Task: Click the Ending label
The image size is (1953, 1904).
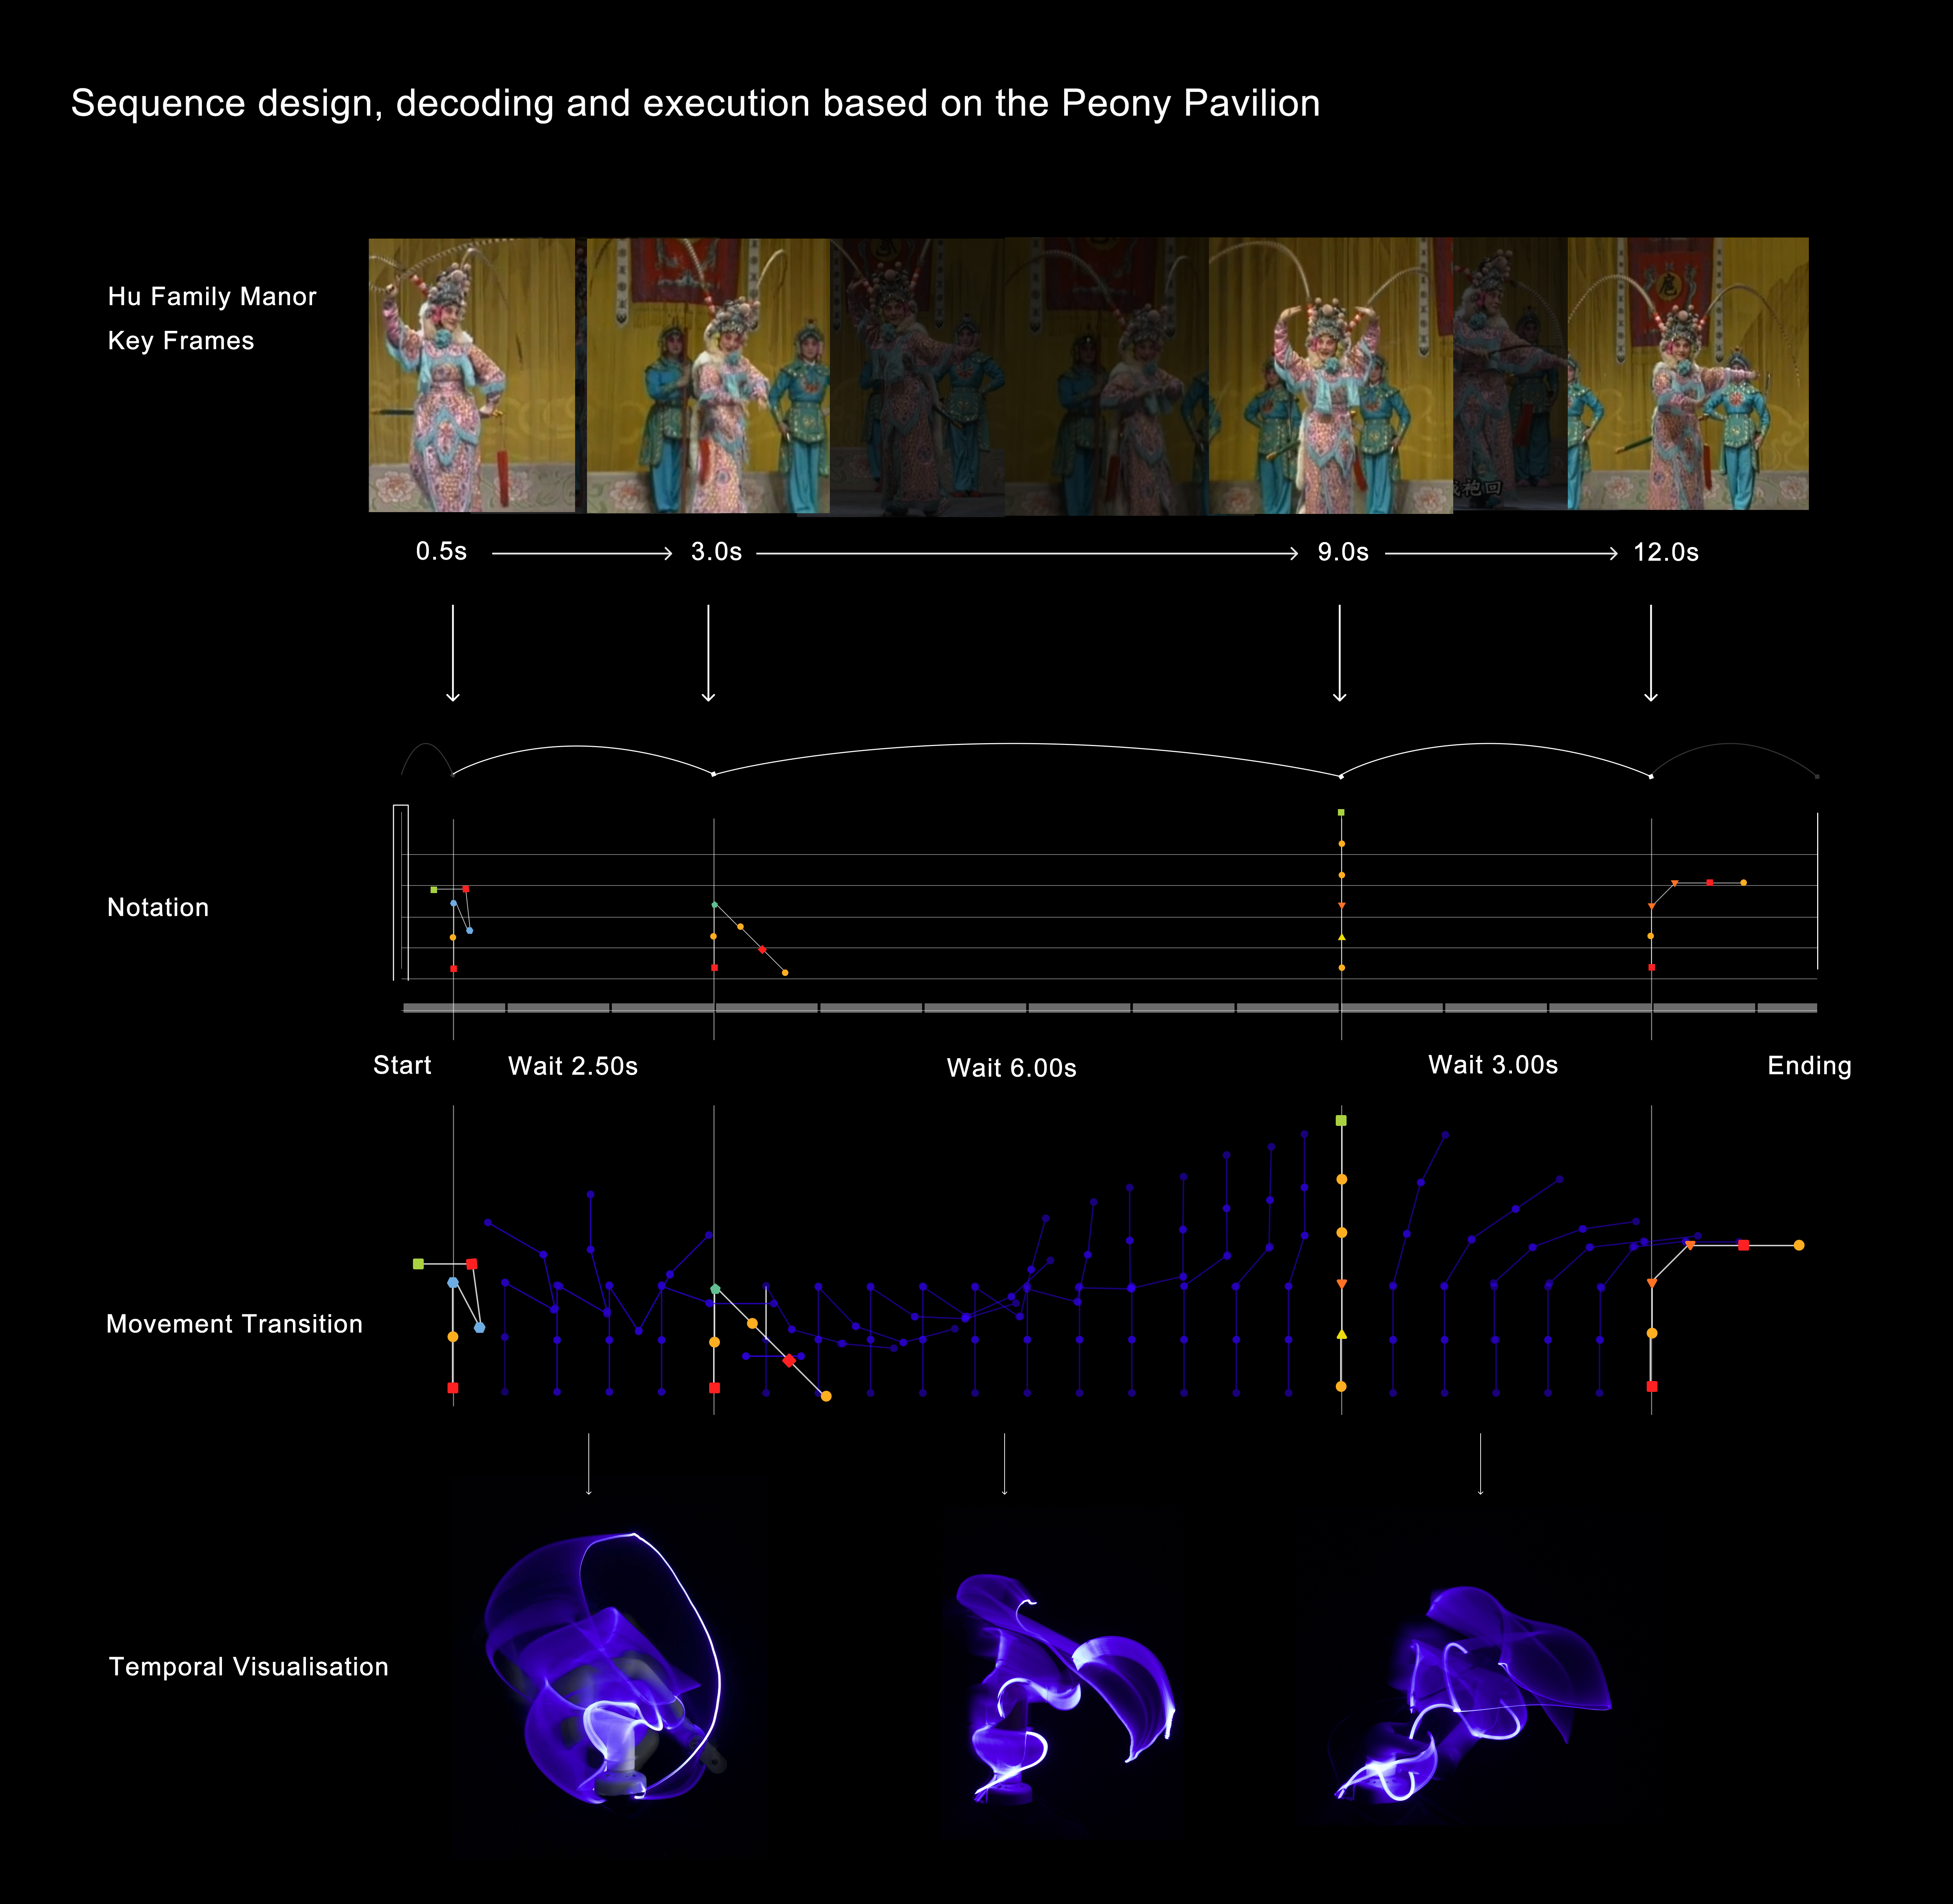Action: (x=1808, y=1066)
